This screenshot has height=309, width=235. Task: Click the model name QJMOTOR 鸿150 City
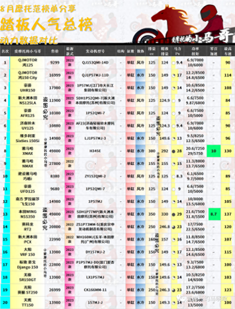27,75
